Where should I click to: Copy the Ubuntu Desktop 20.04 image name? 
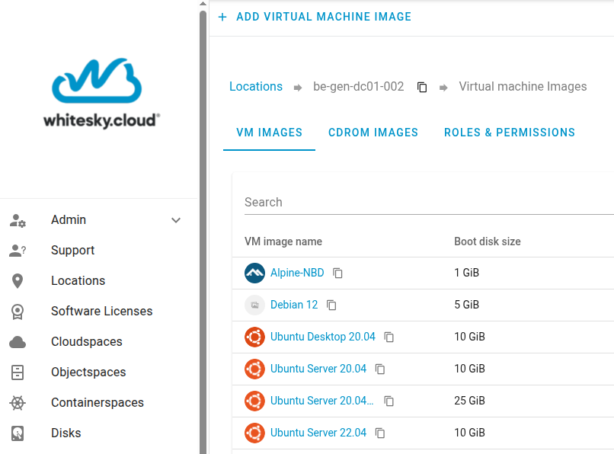click(389, 337)
